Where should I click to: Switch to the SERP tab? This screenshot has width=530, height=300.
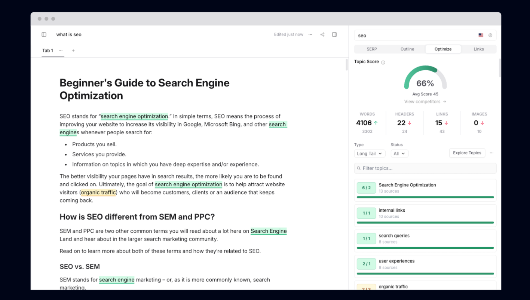point(372,49)
